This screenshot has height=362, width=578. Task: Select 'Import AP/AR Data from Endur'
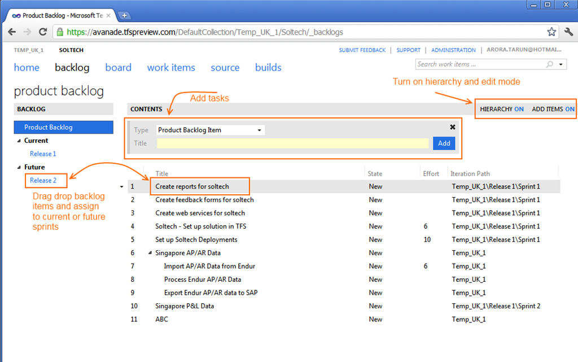coord(210,266)
